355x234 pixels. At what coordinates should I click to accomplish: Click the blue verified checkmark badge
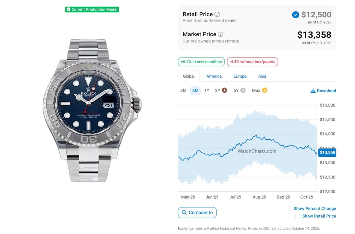[296, 15]
